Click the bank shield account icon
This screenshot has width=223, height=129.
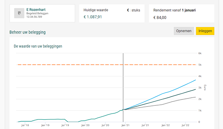point(19,13)
